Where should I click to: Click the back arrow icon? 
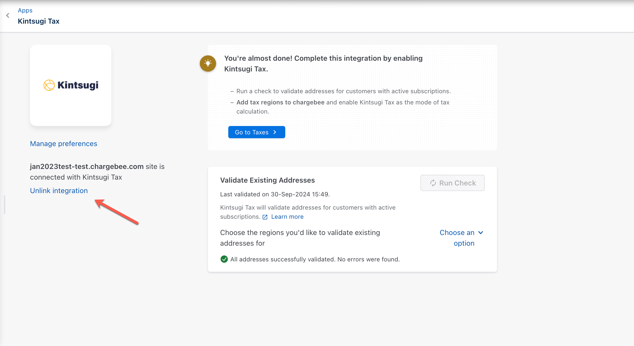pyautogui.click(x=8, y=15)
